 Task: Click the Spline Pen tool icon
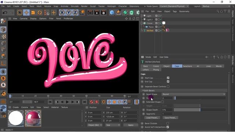pos(118,12)
